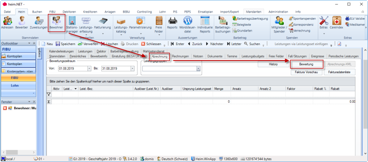Switch to the Buchen ribbon tab
This screenshot has height=162, width=368.
37,11
